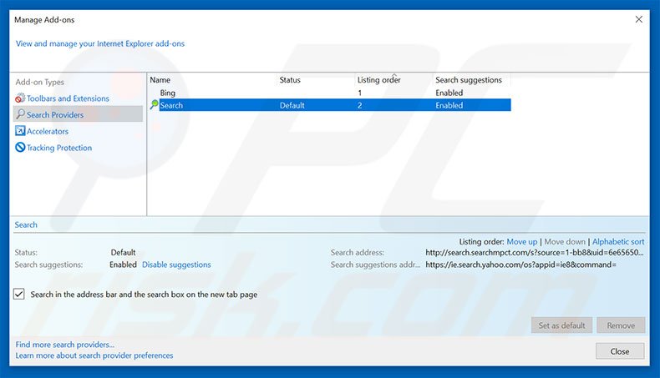Click the Toolbars and Extensions icon
The image size is (660, 378).
click(20, 98)
